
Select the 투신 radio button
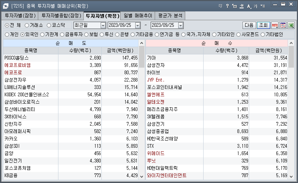(x=102, y=35)
